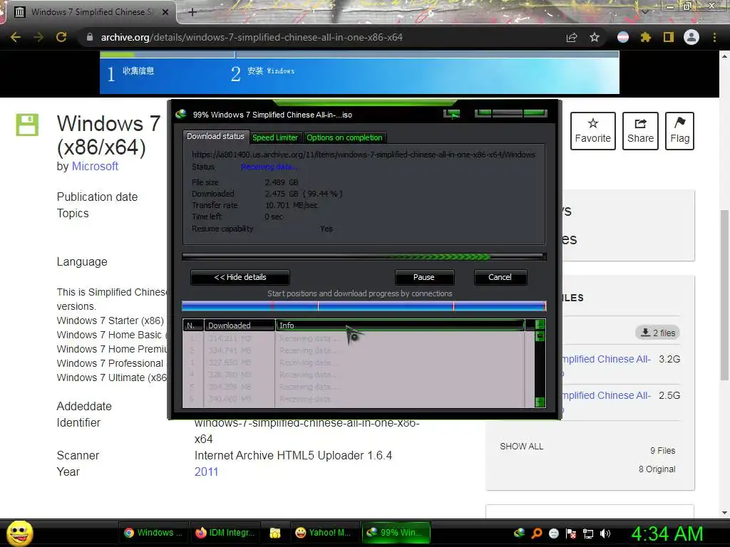Click the 10.701 MB/sec transfer rate value
Viewport: 730px width, 547px height.
(292, 205)
